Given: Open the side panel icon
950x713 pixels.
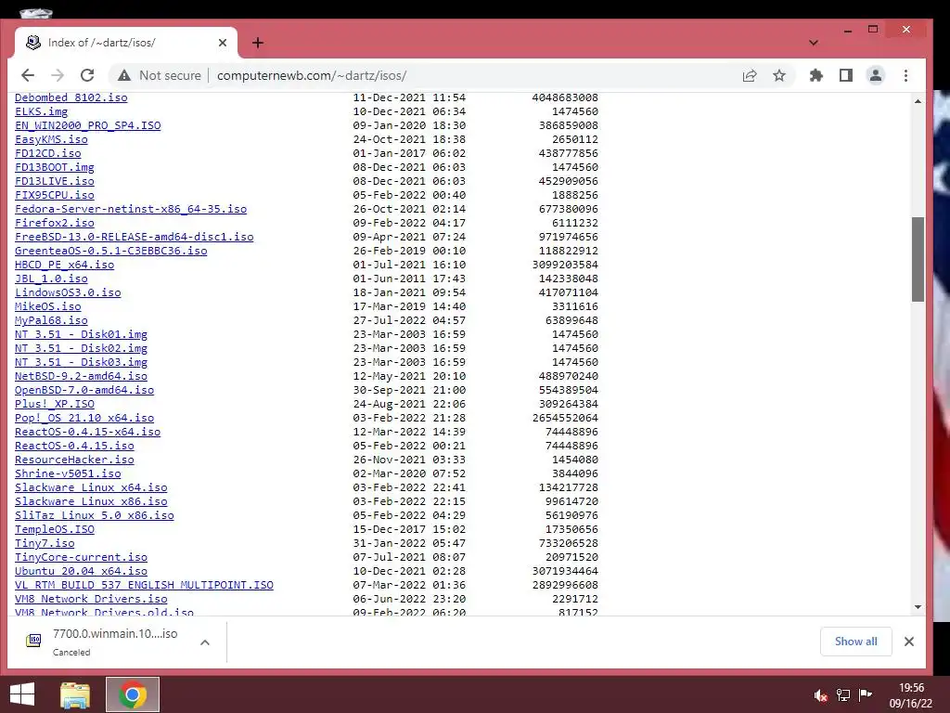Looking at the screenshot, I should pyautogui.click(x=846, y=75).
